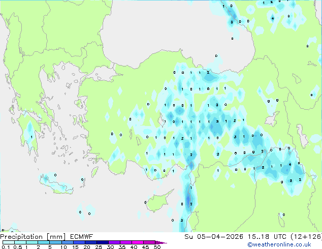The image size is (322, 249).
Task: Click the 'Su 05-04-2026' date text
Action: (214, 237)
